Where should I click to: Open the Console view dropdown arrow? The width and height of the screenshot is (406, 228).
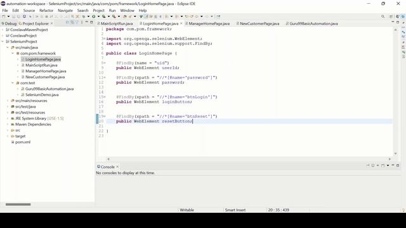[x=388, y=165]
